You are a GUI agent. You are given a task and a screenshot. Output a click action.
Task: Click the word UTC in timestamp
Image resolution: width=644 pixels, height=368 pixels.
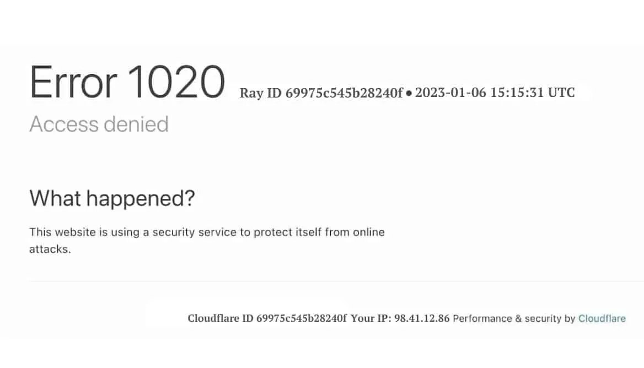pyautogui.click(x=561, y=93)
